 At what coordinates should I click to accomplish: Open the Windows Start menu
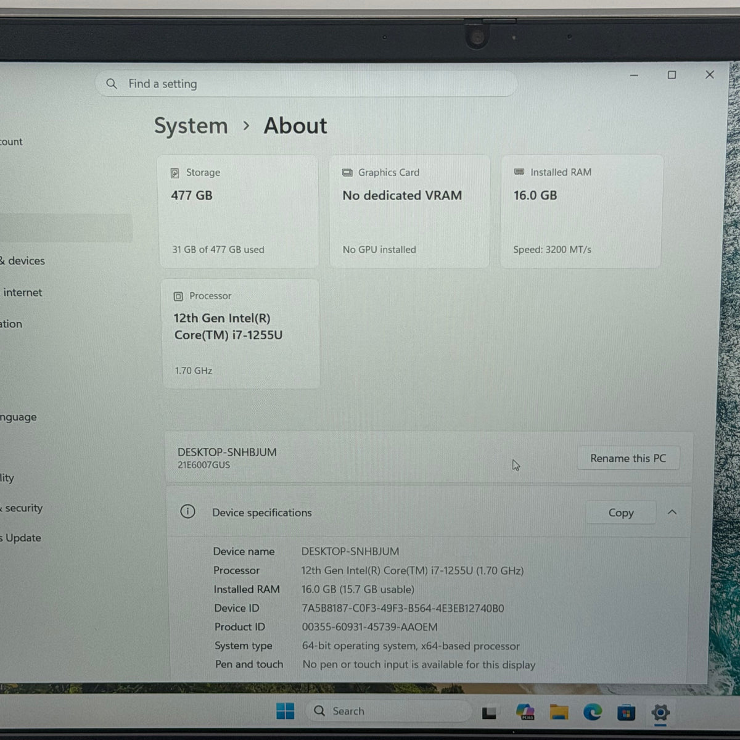[x=285, y=711]
